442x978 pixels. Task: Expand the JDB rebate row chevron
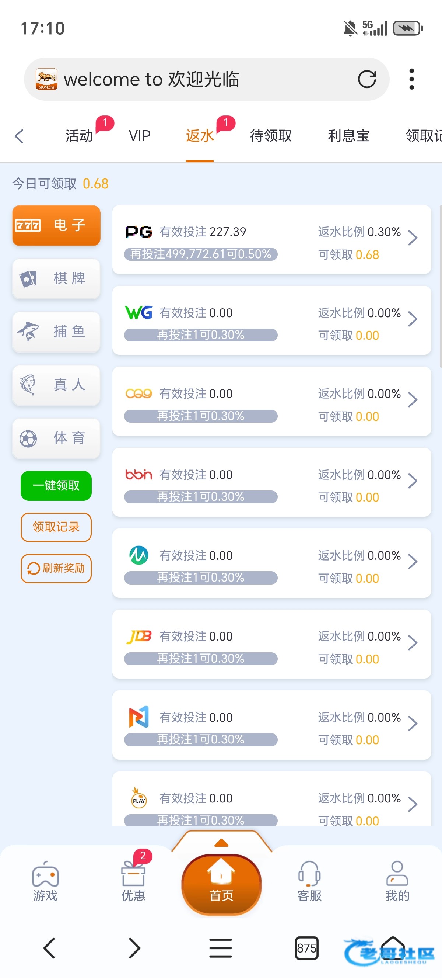[413, 643]
